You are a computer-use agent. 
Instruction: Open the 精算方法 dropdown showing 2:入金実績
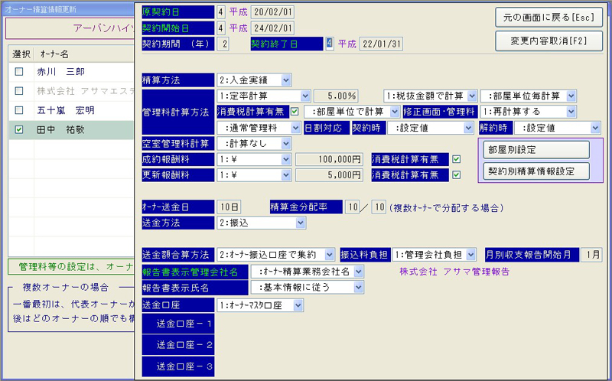[285, 79]
